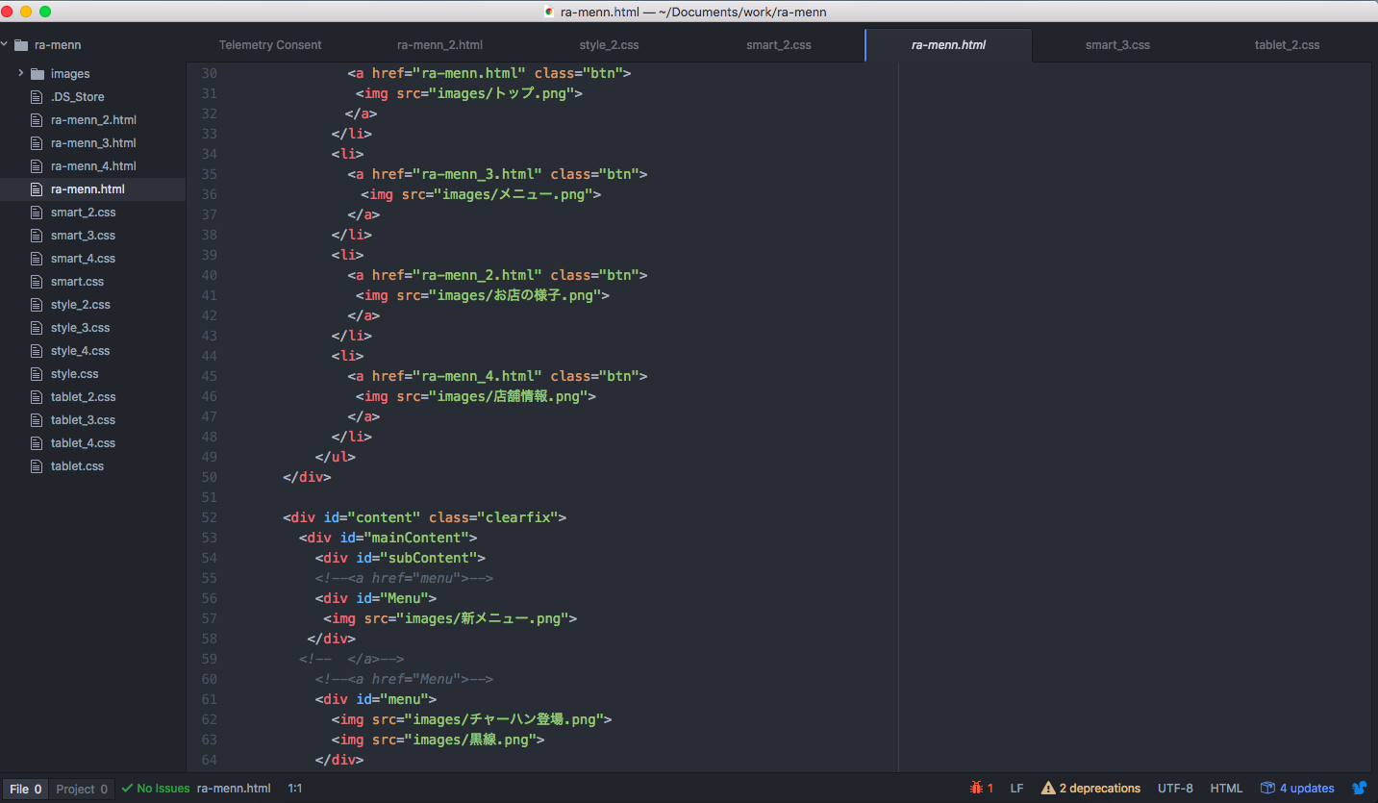This screenshot has height=803, width=1378.
Task: Click the red bug icon in status bar
Action: click(x=976, y=789)
